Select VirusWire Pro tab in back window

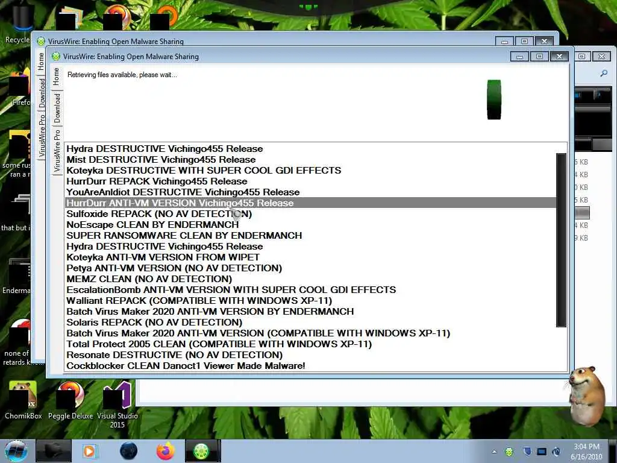(42, 136)
